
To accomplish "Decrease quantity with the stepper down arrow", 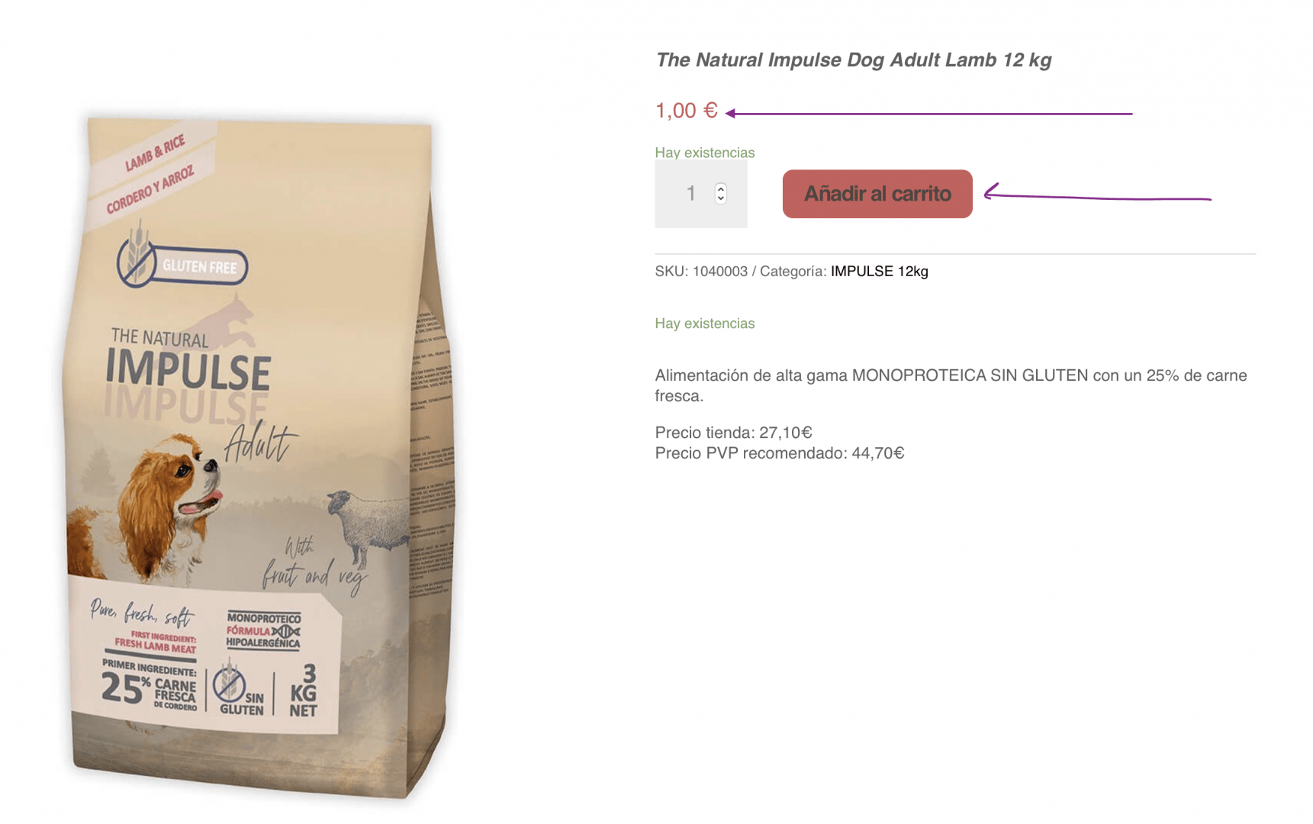I will [720, 198].
